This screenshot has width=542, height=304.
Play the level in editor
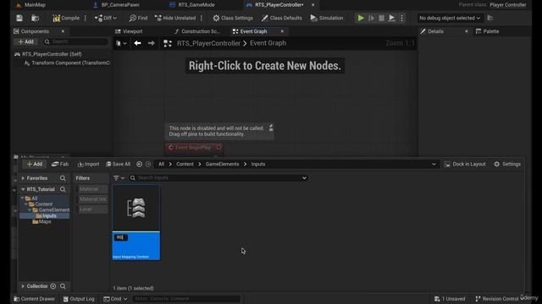pos(361,18)
